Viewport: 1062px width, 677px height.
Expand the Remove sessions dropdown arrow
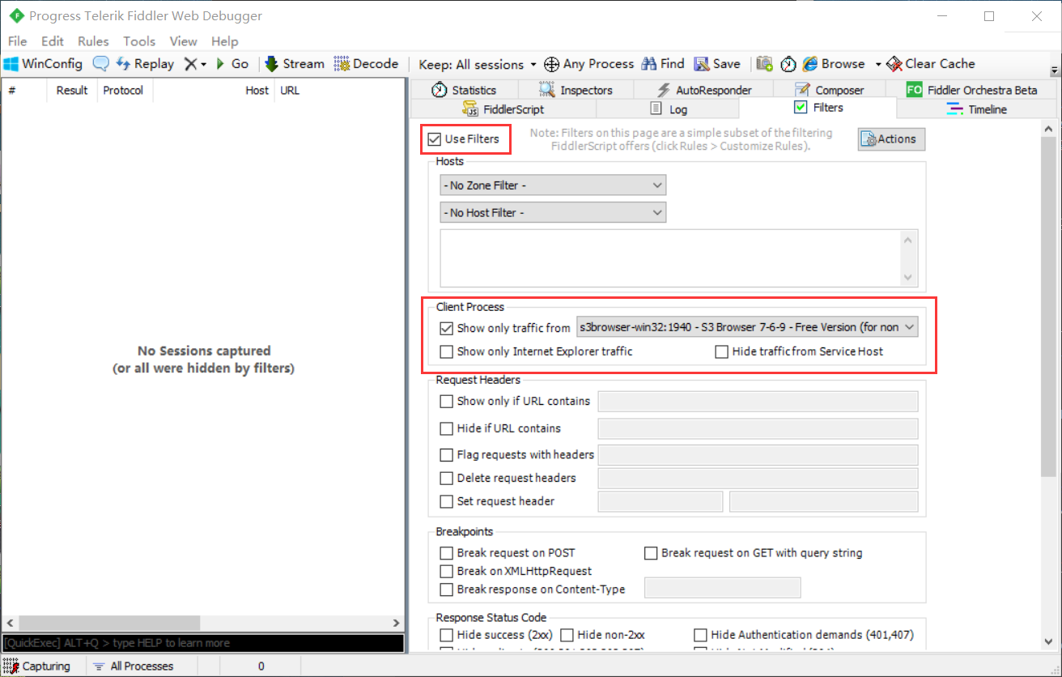(203, 64)
